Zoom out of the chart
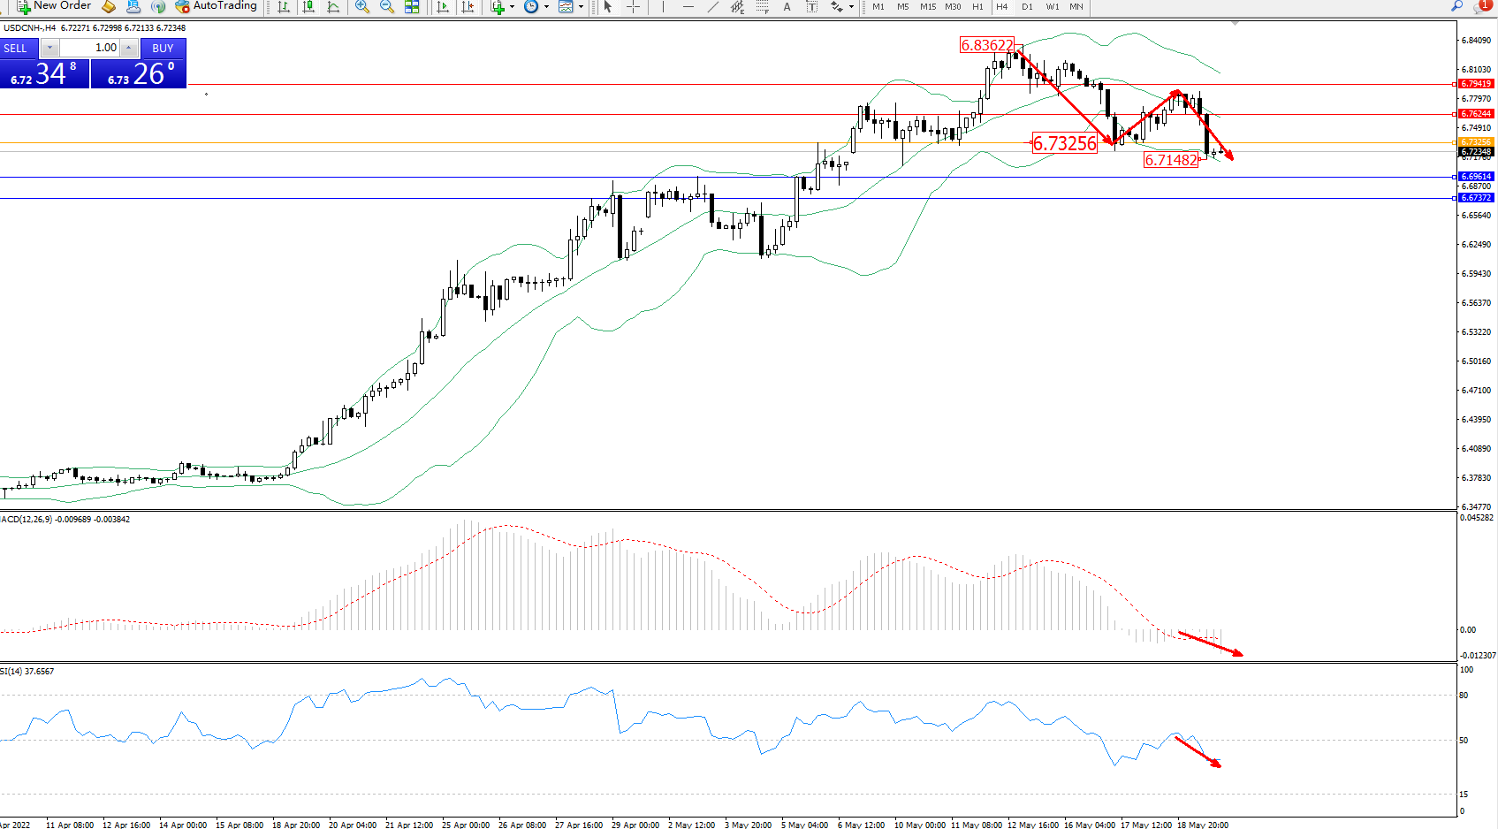The width and height of the screenshot is (1498, 829). (x=387, y=7)
